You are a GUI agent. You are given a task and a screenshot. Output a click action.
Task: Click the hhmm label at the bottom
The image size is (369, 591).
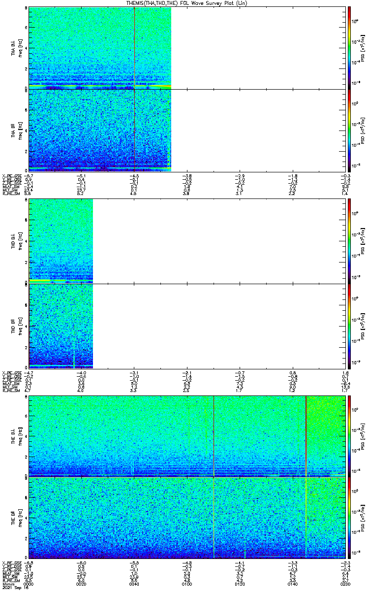pyautogui.click(x=7, y=584)
